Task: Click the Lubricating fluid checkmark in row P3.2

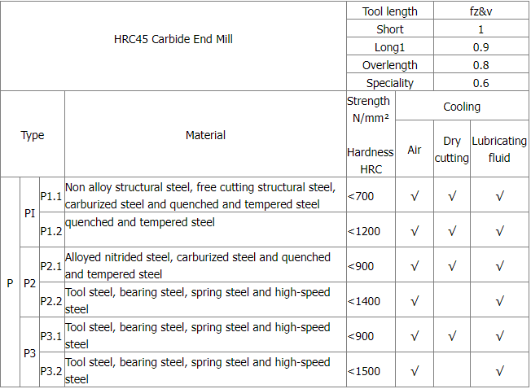Action: click(499, 371)
